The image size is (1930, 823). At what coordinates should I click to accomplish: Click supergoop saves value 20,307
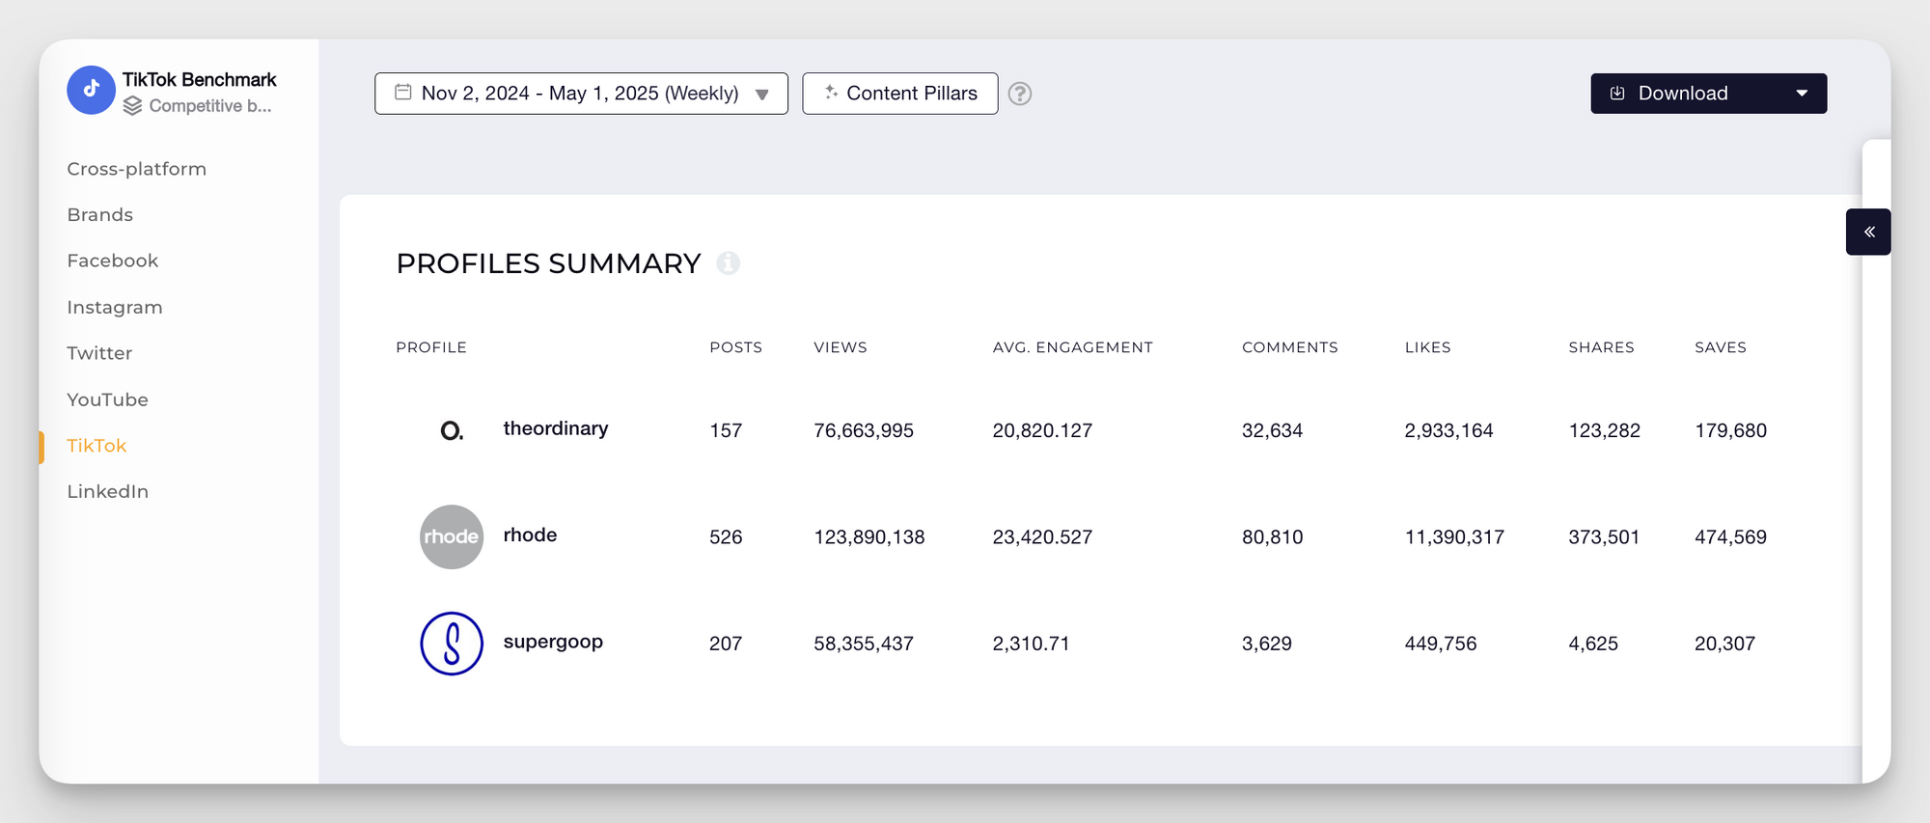coord(1725,644)
